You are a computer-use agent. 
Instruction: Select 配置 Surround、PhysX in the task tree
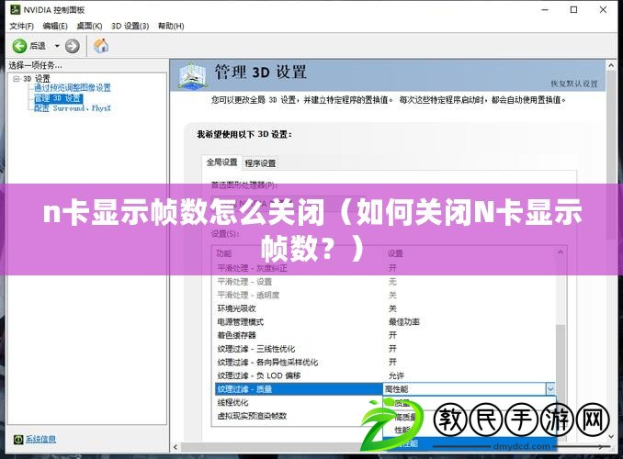pyautogui.click(x=73, y=108)
